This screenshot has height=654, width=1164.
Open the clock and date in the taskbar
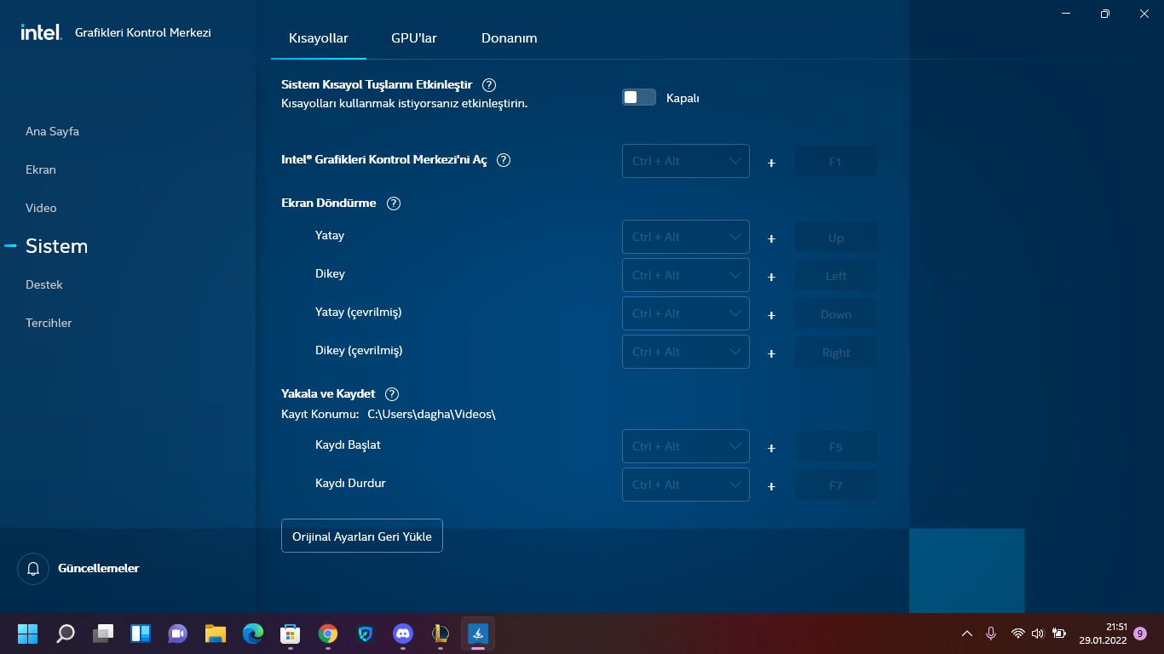pos(1103,634)
